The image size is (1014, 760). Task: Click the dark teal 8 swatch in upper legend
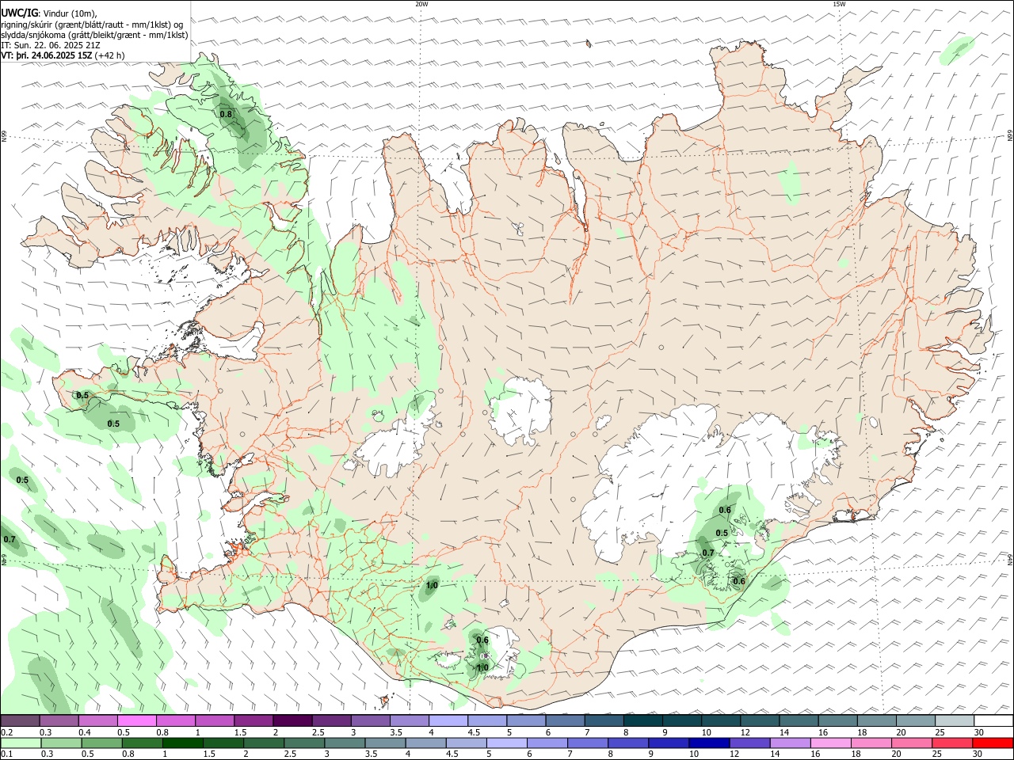642,721
